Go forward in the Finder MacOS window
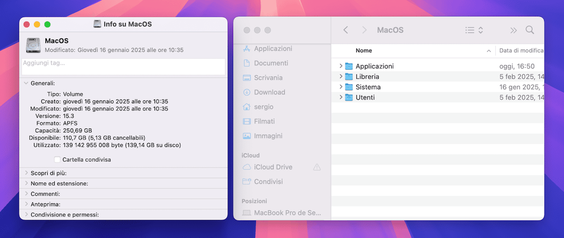 [x=365, y=30]
